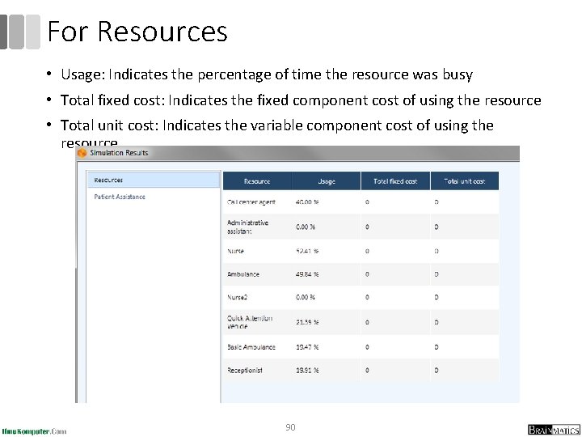Click the 52.41 % usage of Nurse
Viewport: 582px width, 437px height.
click(307, 251)
